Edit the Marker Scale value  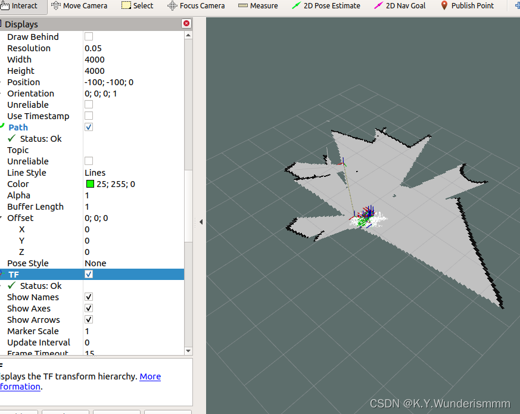point(133,331)
